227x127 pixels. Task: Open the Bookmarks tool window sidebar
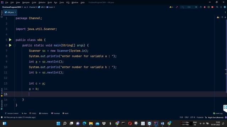[x=1, y=105]
